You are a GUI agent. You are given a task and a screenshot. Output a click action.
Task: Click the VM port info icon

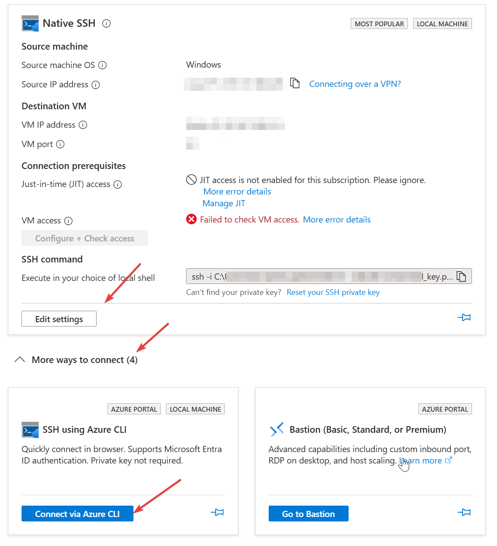tap(61, 144)
